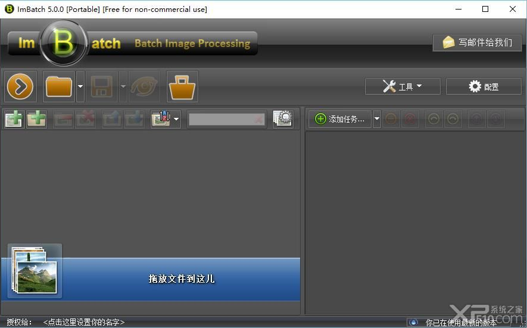
Task: Click the remove all images red X icon
Action: pos(85,119)
